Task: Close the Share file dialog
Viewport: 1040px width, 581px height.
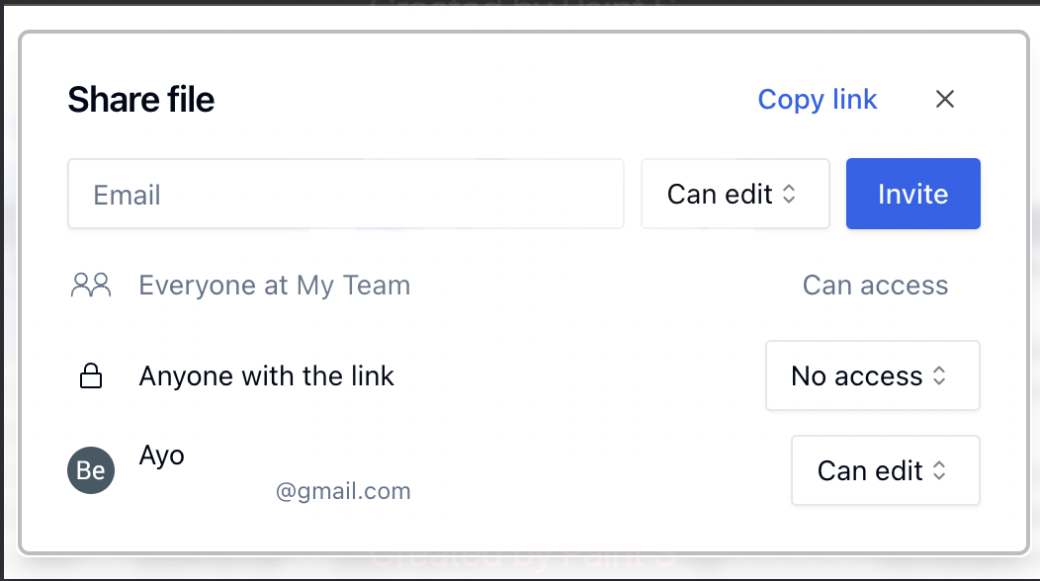Action: 944,100
